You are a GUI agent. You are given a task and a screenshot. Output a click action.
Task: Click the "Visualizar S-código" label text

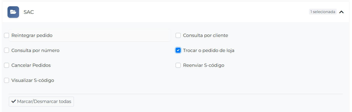click(x=33, y=80)
